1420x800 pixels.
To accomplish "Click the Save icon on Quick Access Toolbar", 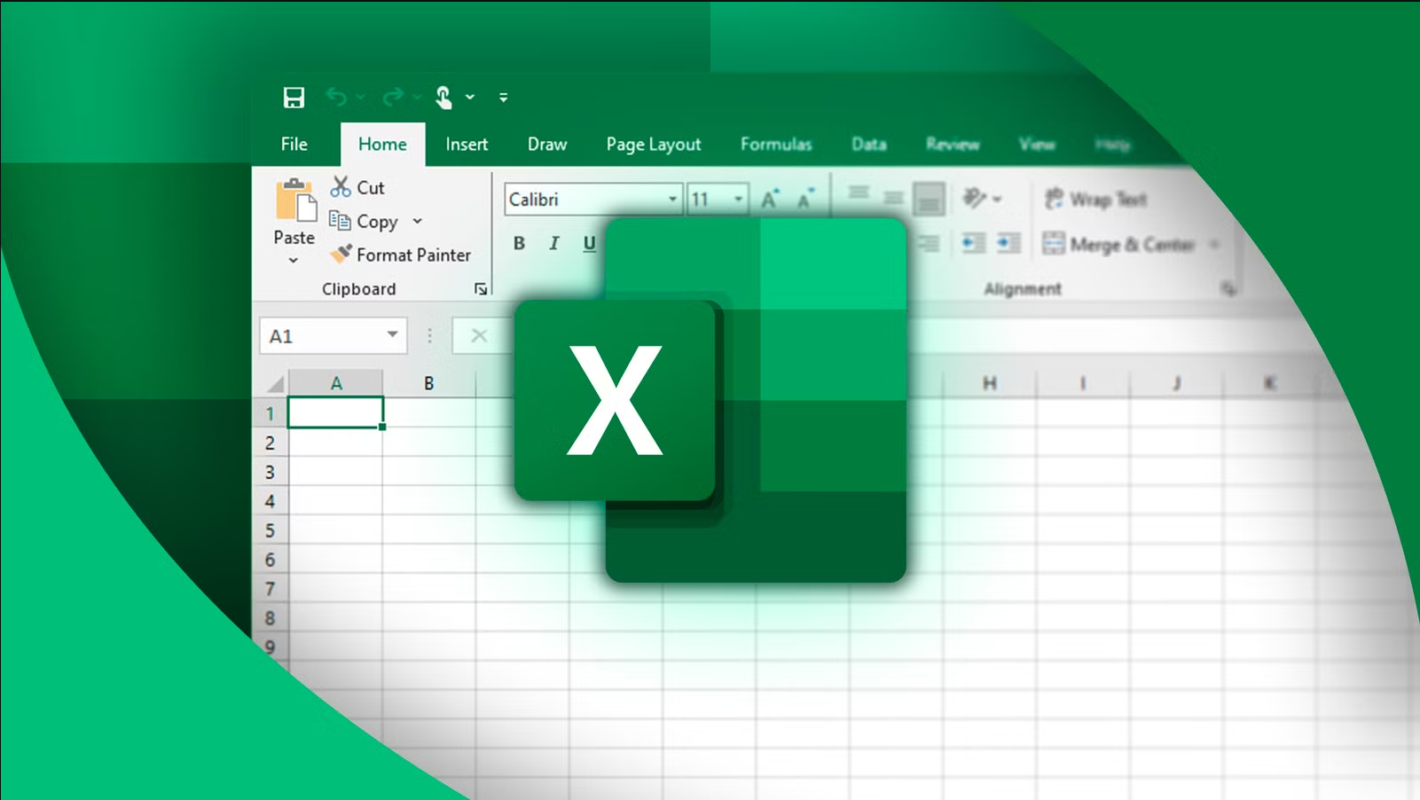I will pyautogui.click(x=294, y=96).
